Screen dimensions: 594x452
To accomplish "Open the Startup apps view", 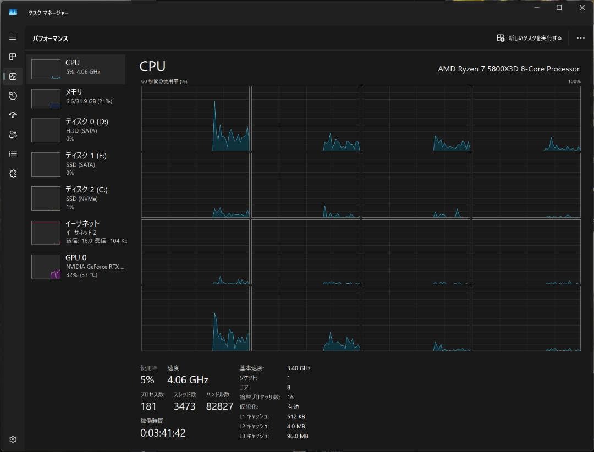I will (13, 115).
